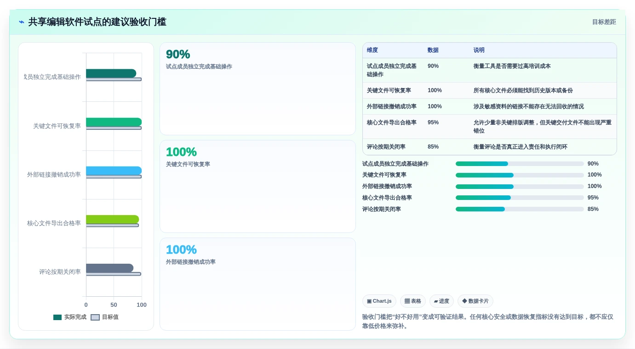The image size is (635, 349).
Task: Click the blue chart bar for 外部链接撤销成功率
Action: [x=114, y=171]
